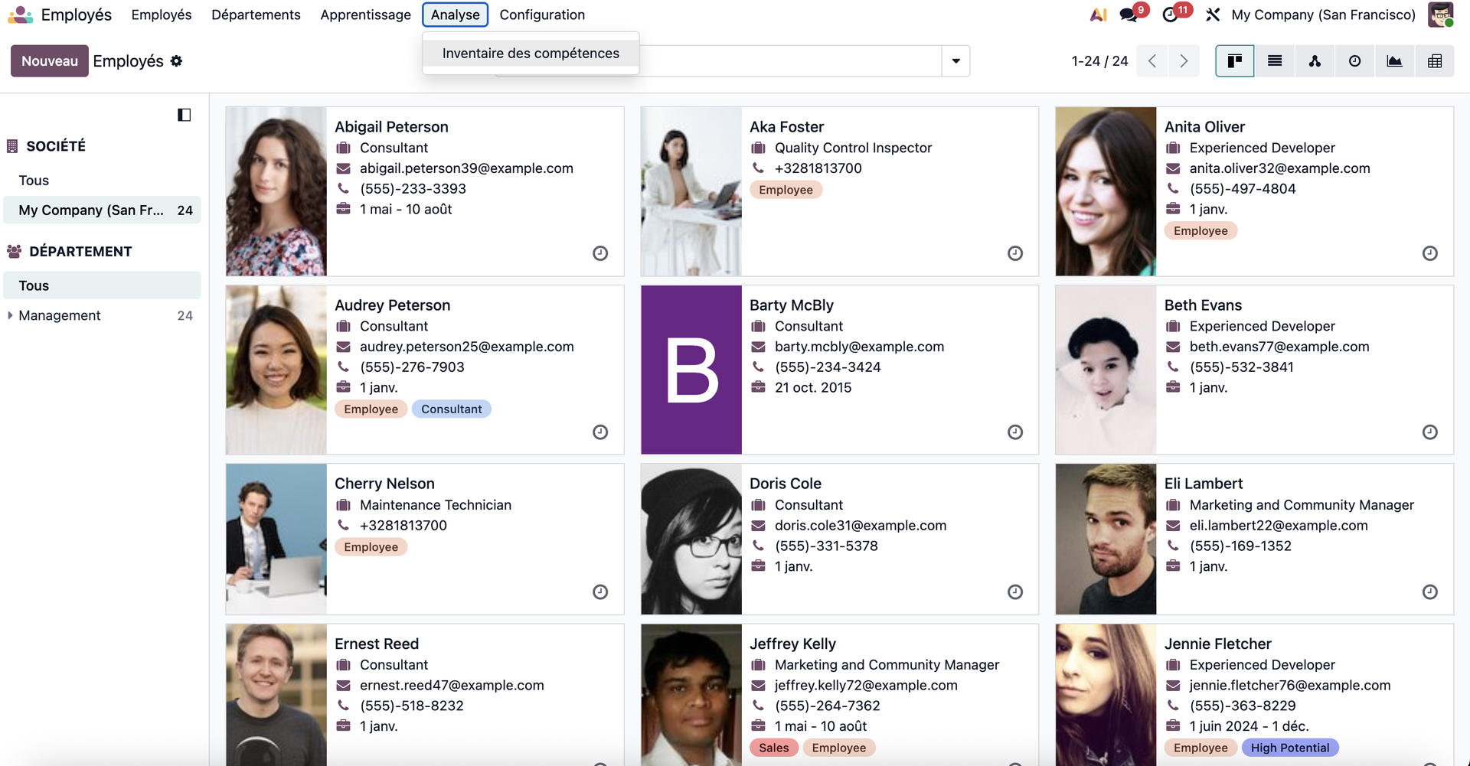Open the Départements menu

coord(256,15)
